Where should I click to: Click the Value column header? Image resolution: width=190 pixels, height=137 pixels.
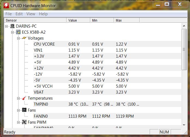pyautogui.click(x=78, y=20)
